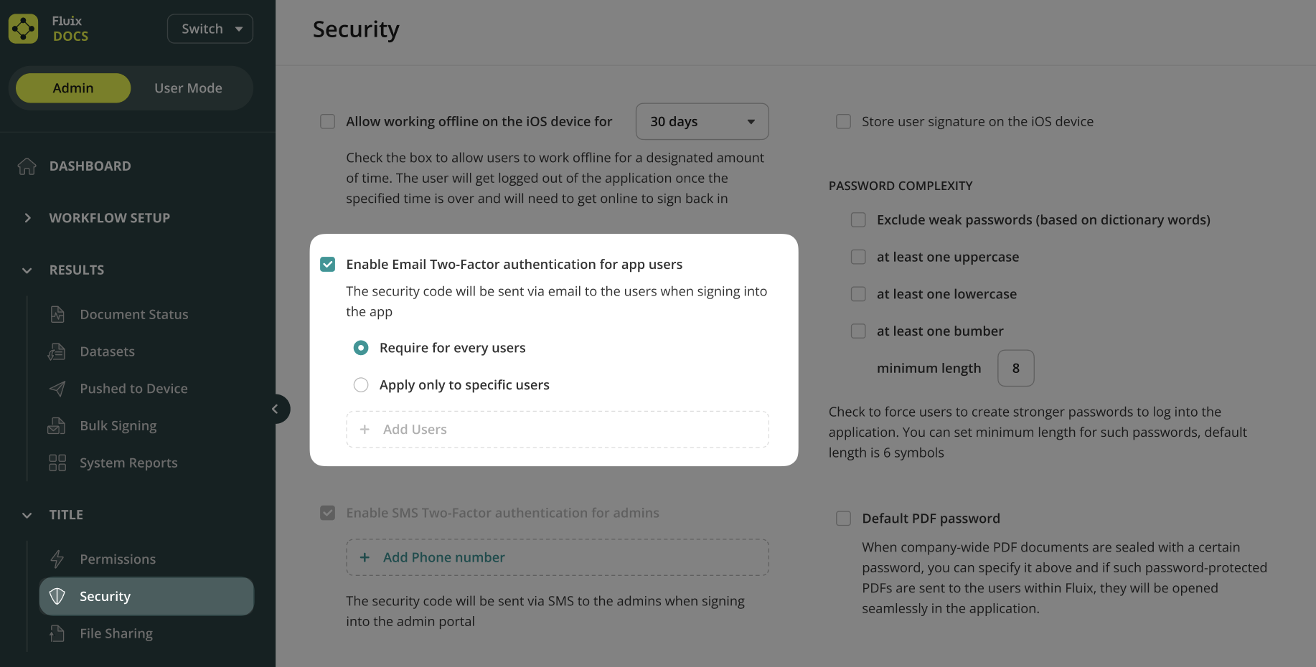Screen dimensions: 1316x667
Task: Click the System Reports grid icon
Action: 57,463
